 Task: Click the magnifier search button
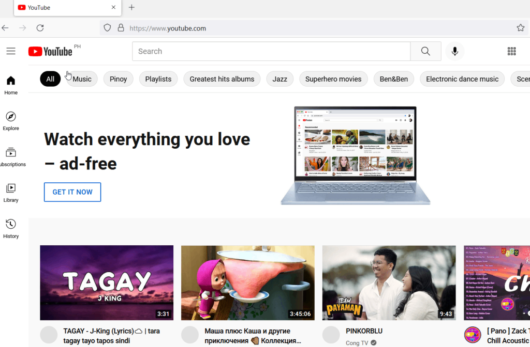[425, 51]
